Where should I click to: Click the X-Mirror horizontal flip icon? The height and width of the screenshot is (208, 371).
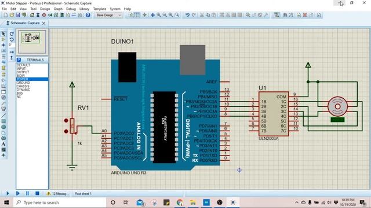coord(12,52)
